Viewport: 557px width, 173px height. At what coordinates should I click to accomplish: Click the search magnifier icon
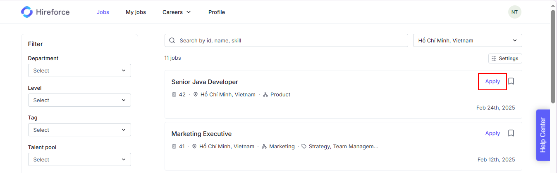tap(172, 40)
